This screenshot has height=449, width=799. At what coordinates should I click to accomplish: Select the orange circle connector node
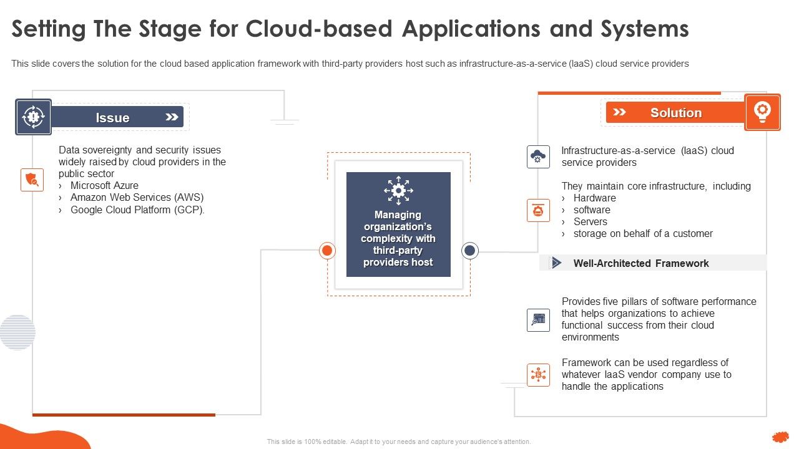coord(327,251)
